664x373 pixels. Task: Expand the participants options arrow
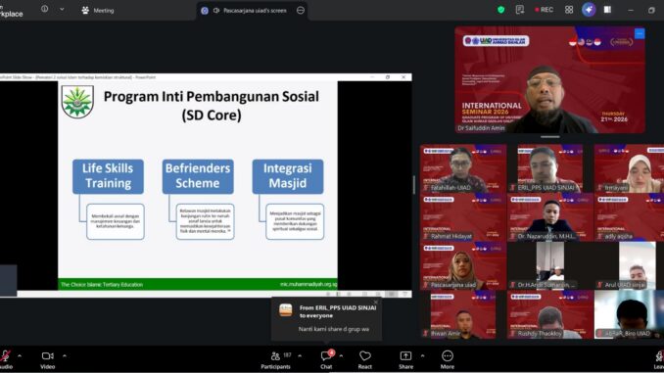pyautogui.click(x=300, y=356)
